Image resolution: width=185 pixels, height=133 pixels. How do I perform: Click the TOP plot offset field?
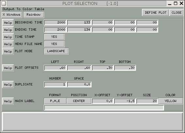103,68
